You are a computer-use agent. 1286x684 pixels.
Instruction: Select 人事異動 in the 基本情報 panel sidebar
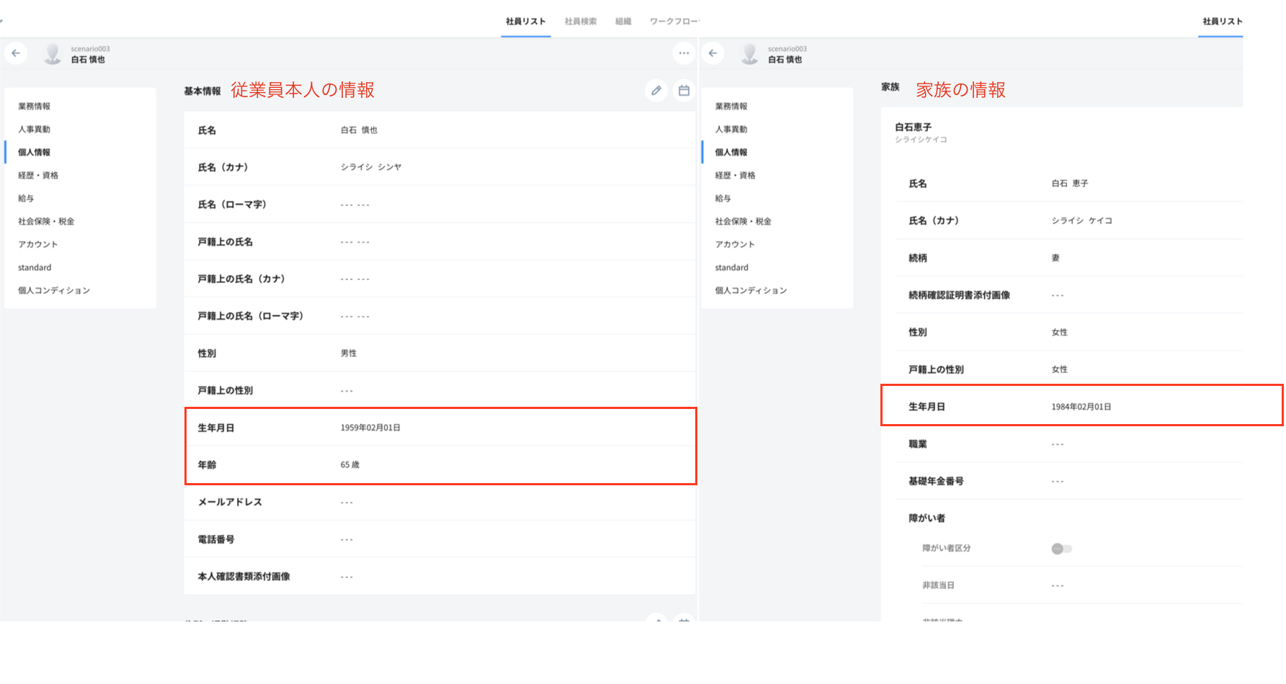click(35, 130)
